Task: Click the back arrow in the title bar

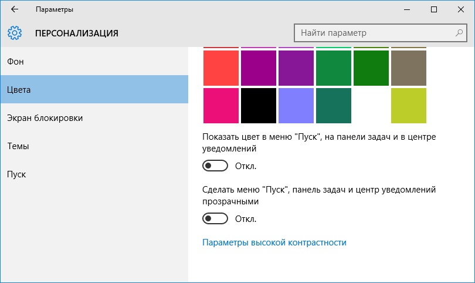Action: (x=15, y=9)
